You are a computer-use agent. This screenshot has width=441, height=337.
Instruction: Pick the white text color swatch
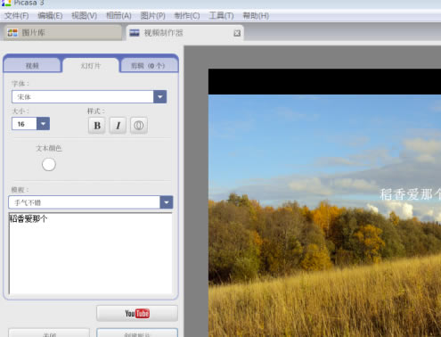pos(49,164)
